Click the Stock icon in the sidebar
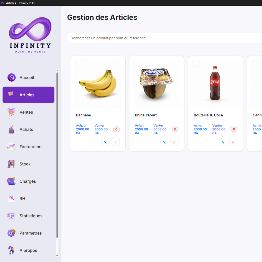This screenshot has width=262, height=262. [11, 164]
